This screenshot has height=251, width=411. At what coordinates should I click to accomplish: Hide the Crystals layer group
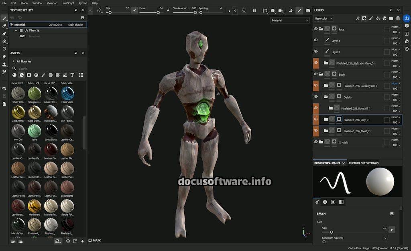point(316,142)
